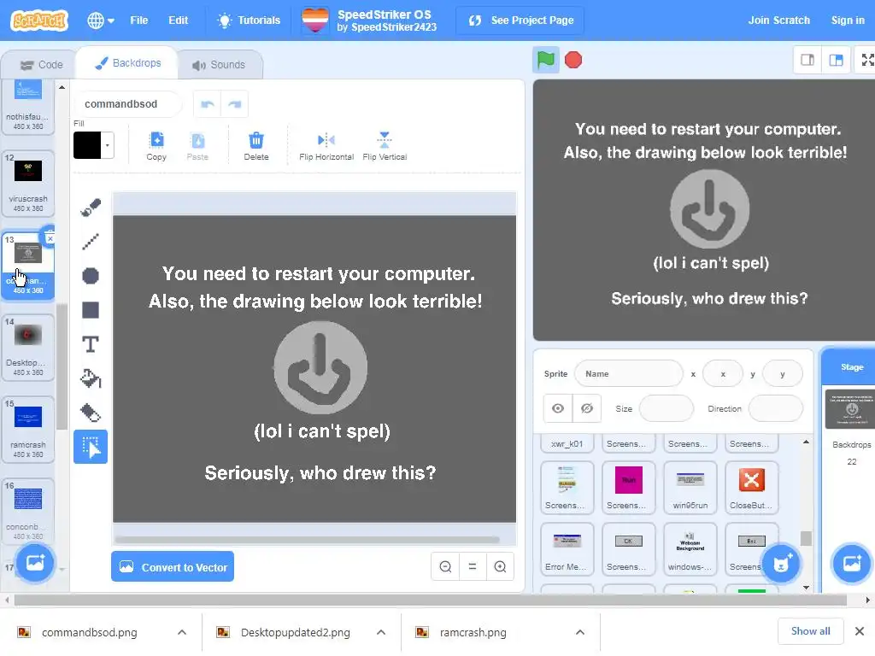The image size is (875, 656).
Task: Delete the commandbsod backdrop thumbnail
Action: pyautogui.click(x=50, y=238)
